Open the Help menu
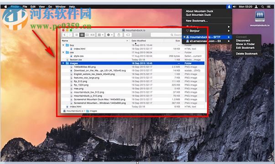The image size is (275, 164). pos(72,7)
